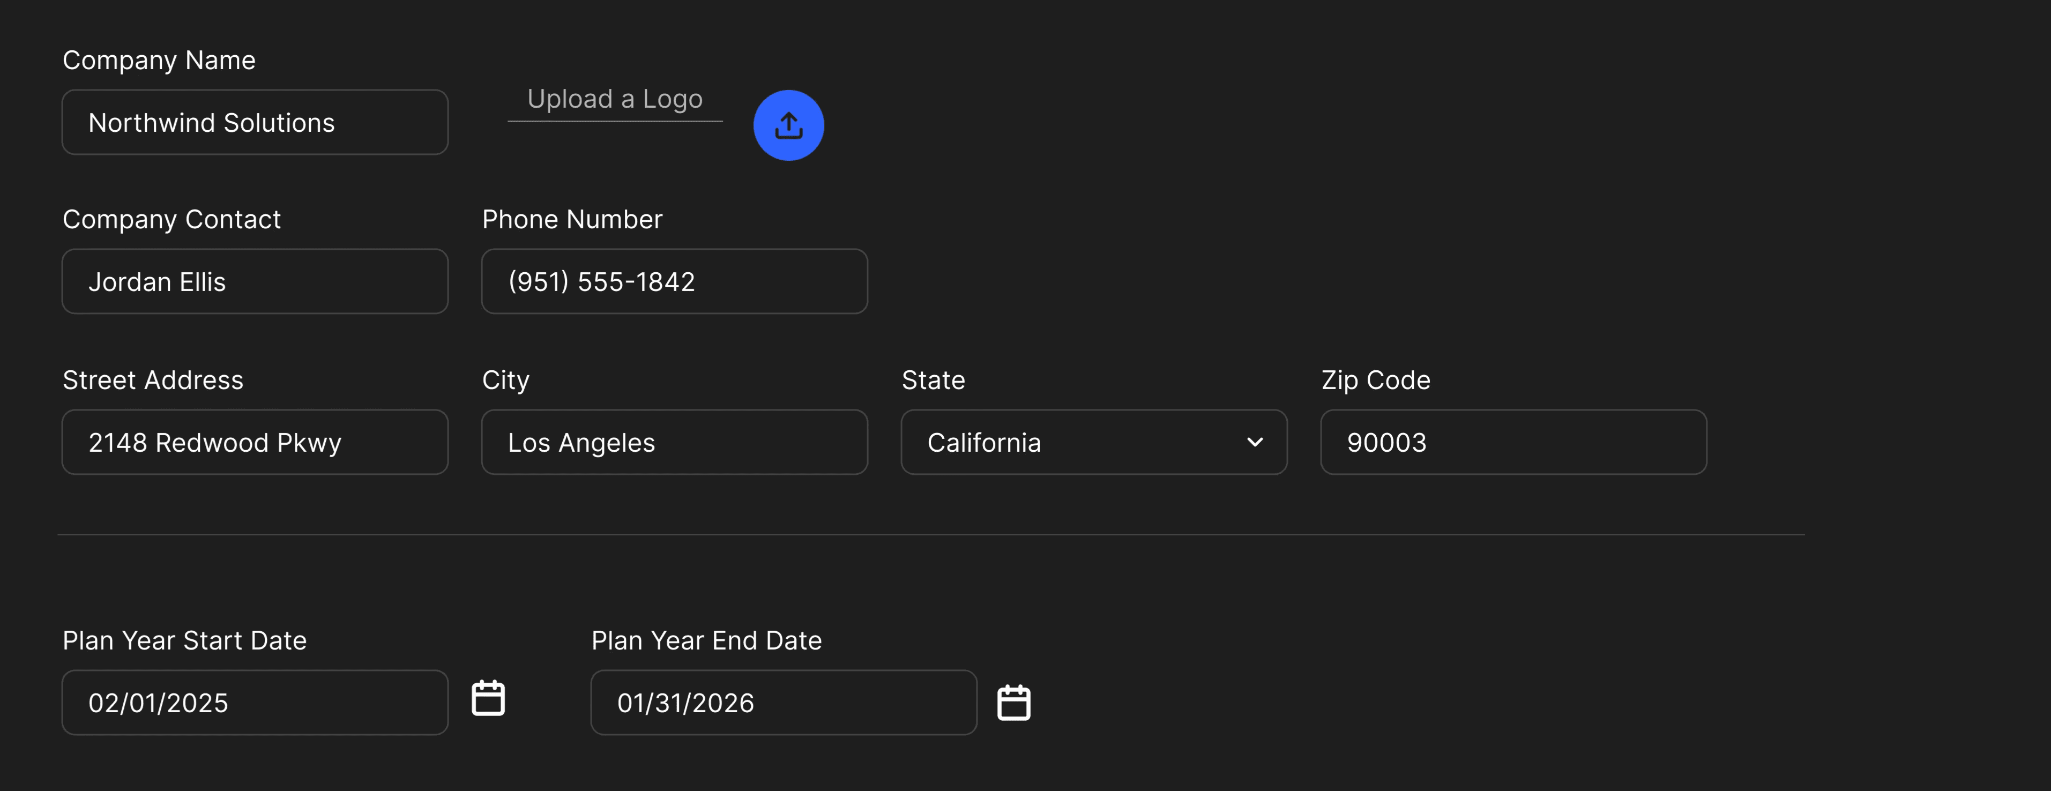The height and width of the screenshot is (791, 2051).
Task: Click the Zip Code label text
Action: (1375, 380)
